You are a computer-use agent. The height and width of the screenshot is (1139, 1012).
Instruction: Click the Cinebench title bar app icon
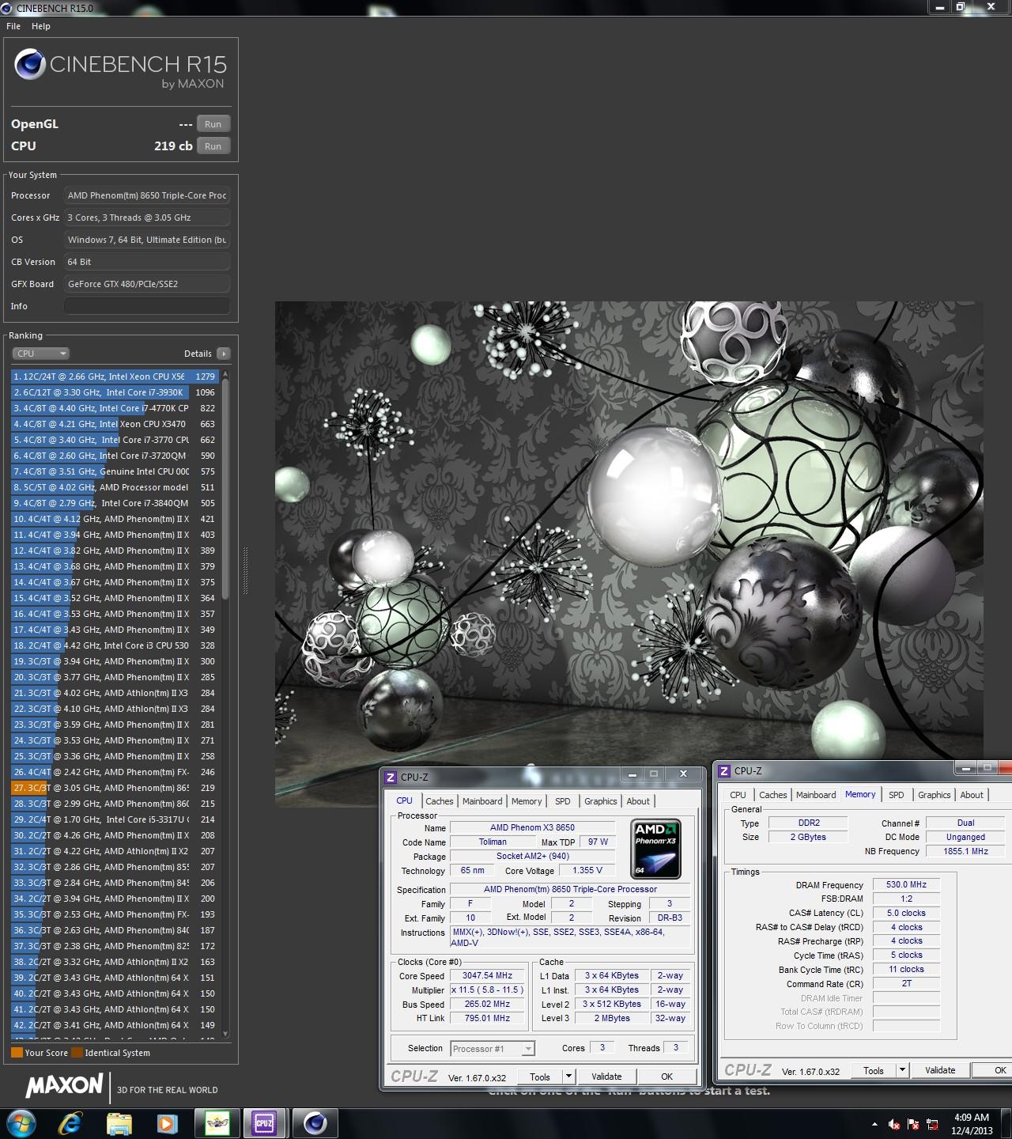(7, 8)
